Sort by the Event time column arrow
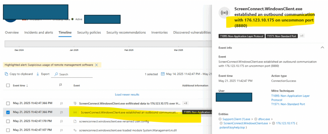 (x=27, y=86)
